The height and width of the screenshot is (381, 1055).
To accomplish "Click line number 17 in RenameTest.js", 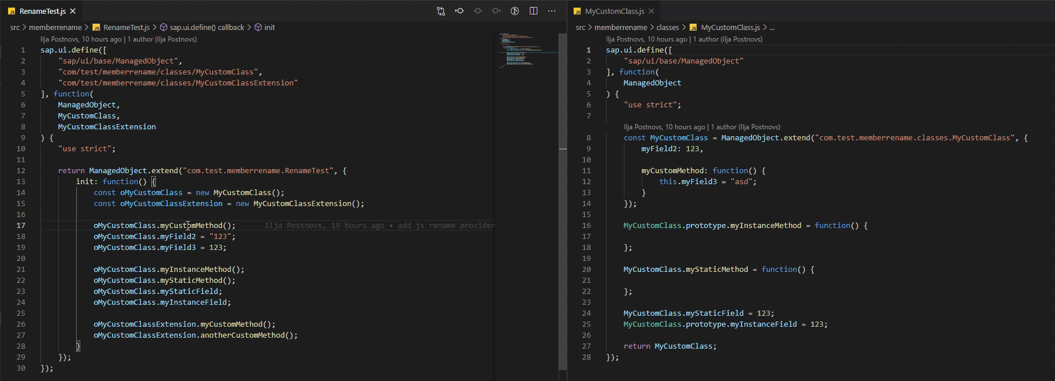I will [21, 226].
